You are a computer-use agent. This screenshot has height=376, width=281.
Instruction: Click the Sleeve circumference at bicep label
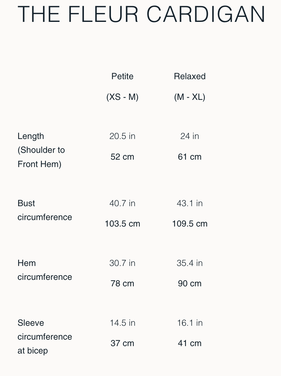pyautogui.click(x=45, y=337)
